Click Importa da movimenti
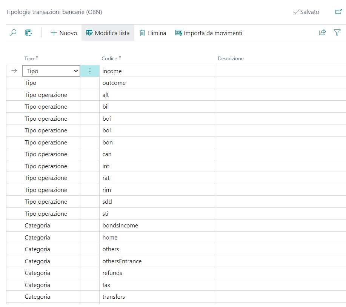The width and height of the screenshot is (346, 307). click(x=209, y=33)
